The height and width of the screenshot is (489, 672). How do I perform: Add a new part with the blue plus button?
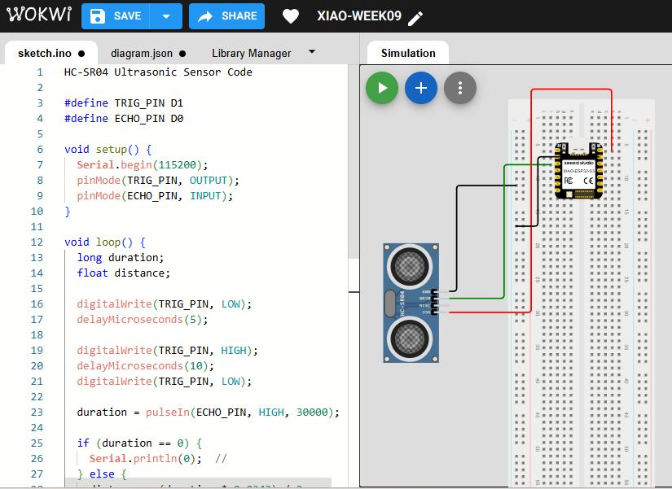pos(421,88)
